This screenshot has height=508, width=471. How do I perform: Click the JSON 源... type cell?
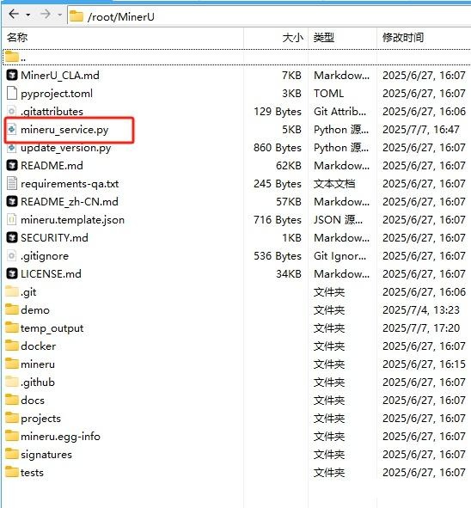(x=338, y=220)
